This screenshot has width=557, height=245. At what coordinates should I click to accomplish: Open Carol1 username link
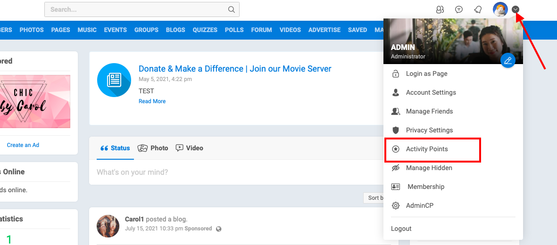(134, 219)
